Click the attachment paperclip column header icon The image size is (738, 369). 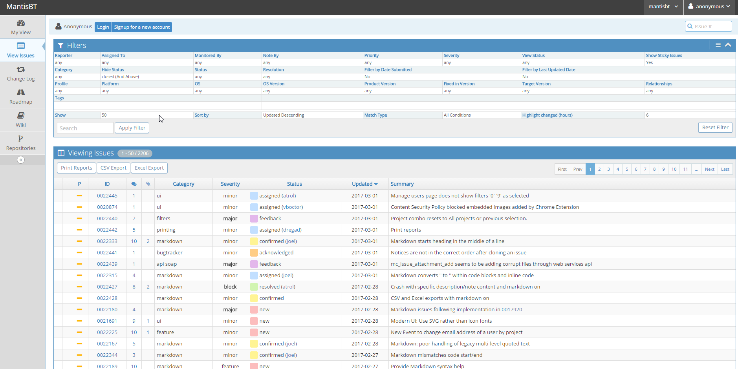(148, 184)
